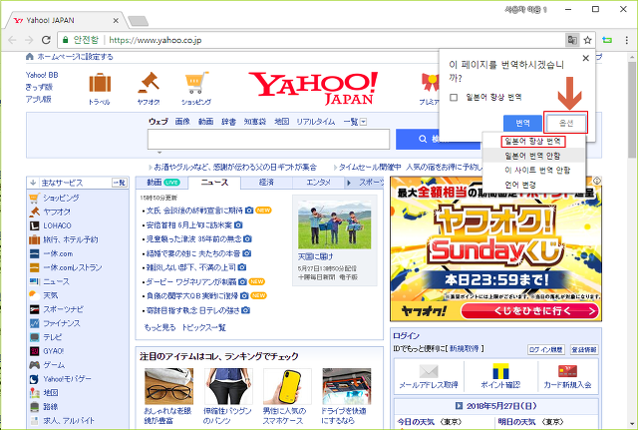This screenshot has width=638, height=430.
Task: Bookmark this page with the star icon
Action: click(x=587, y=40)
